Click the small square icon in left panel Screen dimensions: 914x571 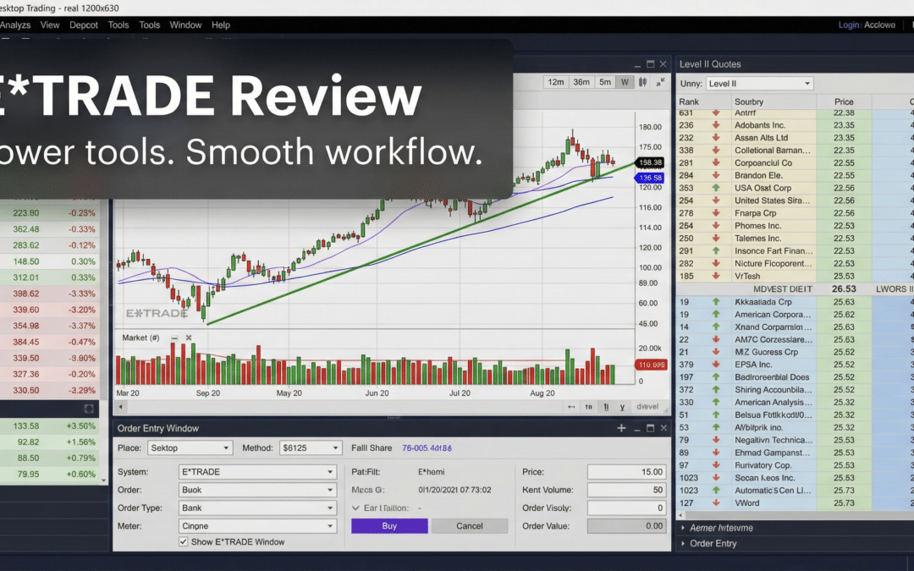(89, 409)
